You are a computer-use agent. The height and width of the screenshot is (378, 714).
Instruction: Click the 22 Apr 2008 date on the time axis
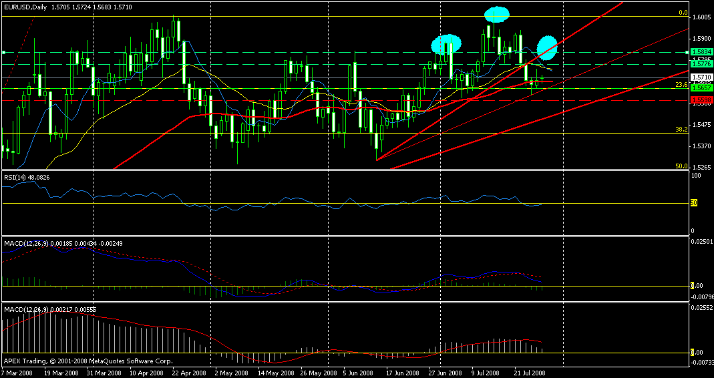[x=189, y=373]
